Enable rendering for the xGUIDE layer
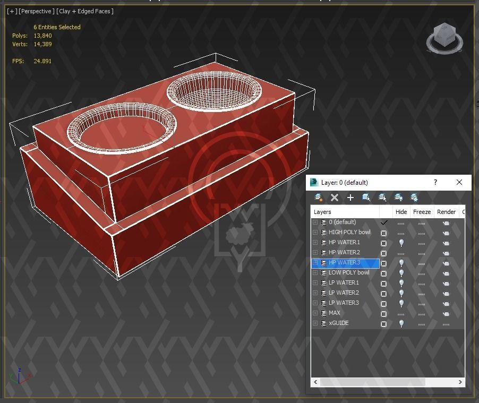The height and width of the screenshot is (403, 479). (446, 324)
